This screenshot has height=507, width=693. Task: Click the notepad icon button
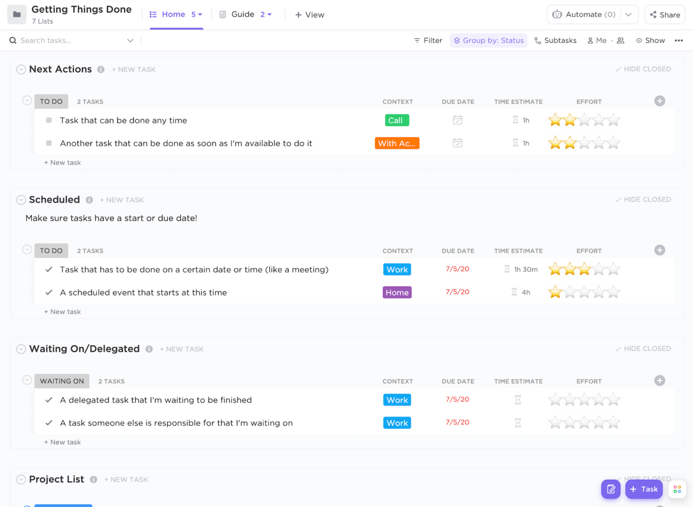click(x=611, y=489)
